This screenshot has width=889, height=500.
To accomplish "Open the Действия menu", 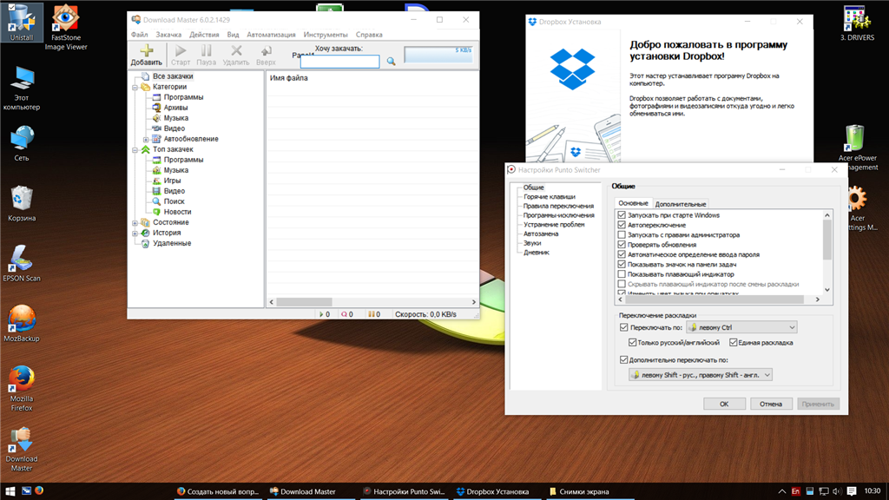I will coord(204,35).
